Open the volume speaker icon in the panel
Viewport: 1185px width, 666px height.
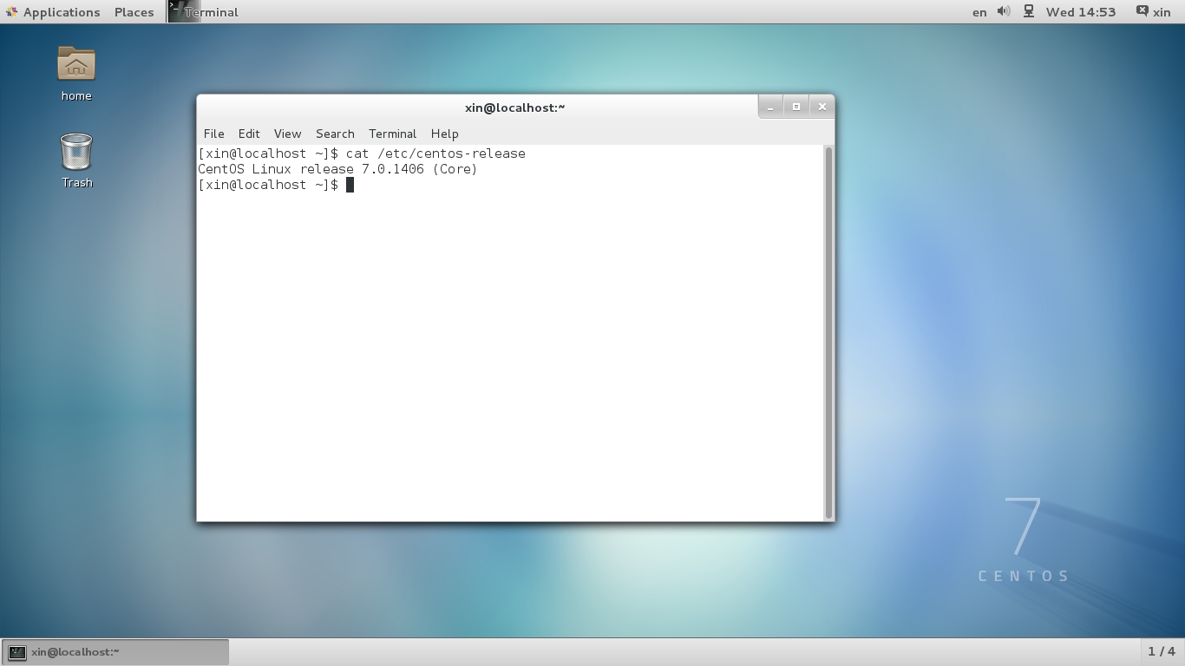point(1004,12)
